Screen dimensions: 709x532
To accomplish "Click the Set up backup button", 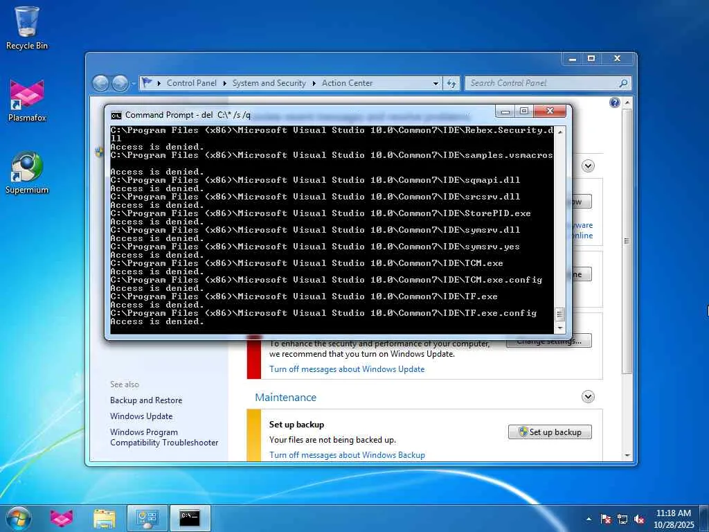I will pyautogui.click(x=550, y=432).
